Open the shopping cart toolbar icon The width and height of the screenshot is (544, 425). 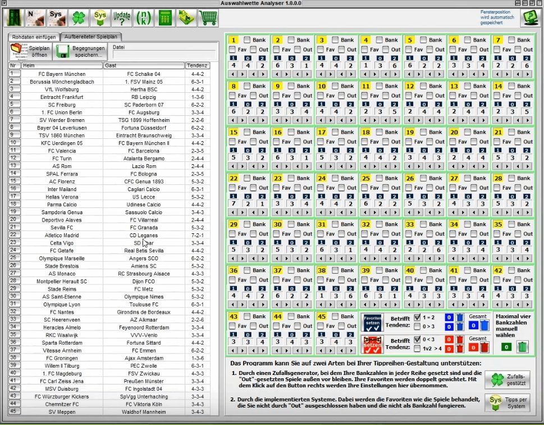pyautogui.click(x=208, y=18)
